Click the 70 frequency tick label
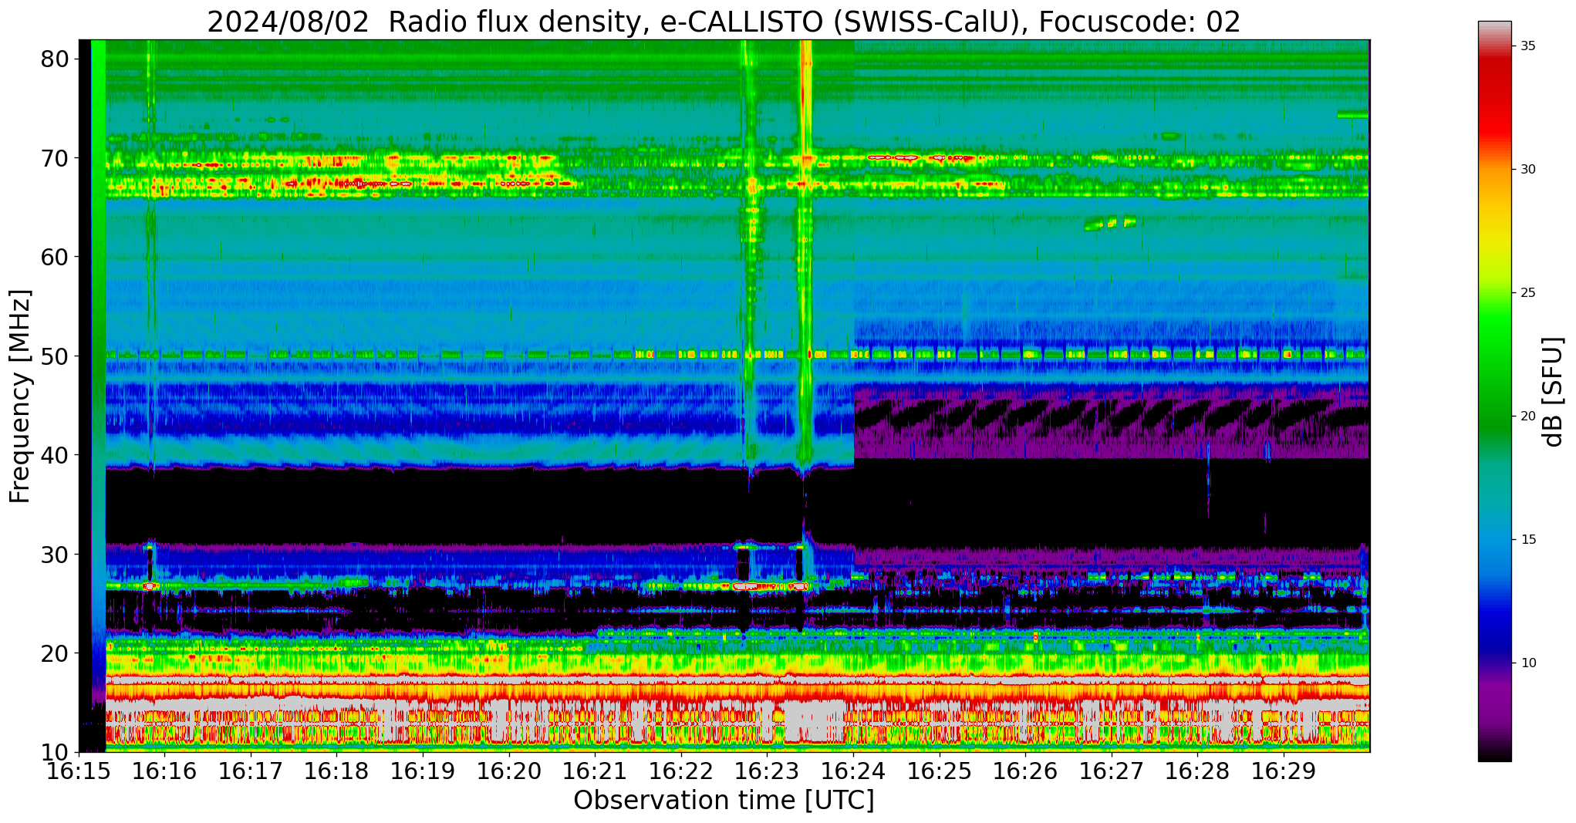This screenshot has width=1576, height=823. pyautogui.click(x=56, y=158)
